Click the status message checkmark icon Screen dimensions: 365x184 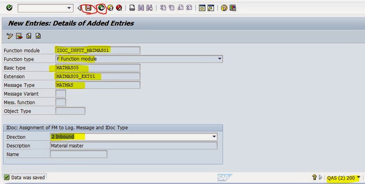(x=7, y=177)
